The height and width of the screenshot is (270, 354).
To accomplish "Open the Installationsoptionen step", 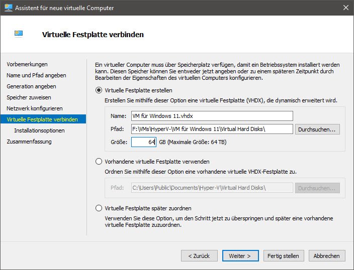I will (39, 130).
